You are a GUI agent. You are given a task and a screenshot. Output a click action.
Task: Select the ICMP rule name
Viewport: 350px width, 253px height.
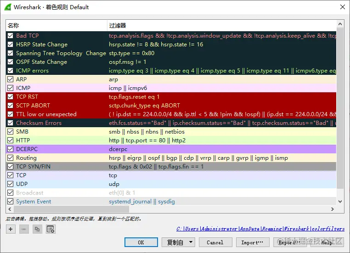click(x=23, y=88)
